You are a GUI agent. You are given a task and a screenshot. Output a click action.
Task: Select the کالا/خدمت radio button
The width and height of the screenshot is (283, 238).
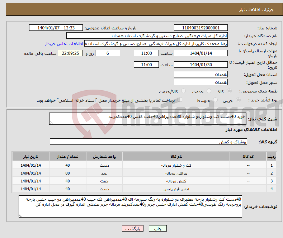183,91
